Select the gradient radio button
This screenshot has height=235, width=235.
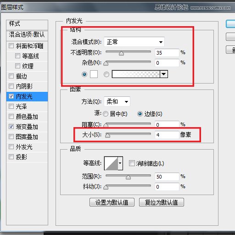coord(106,74)
